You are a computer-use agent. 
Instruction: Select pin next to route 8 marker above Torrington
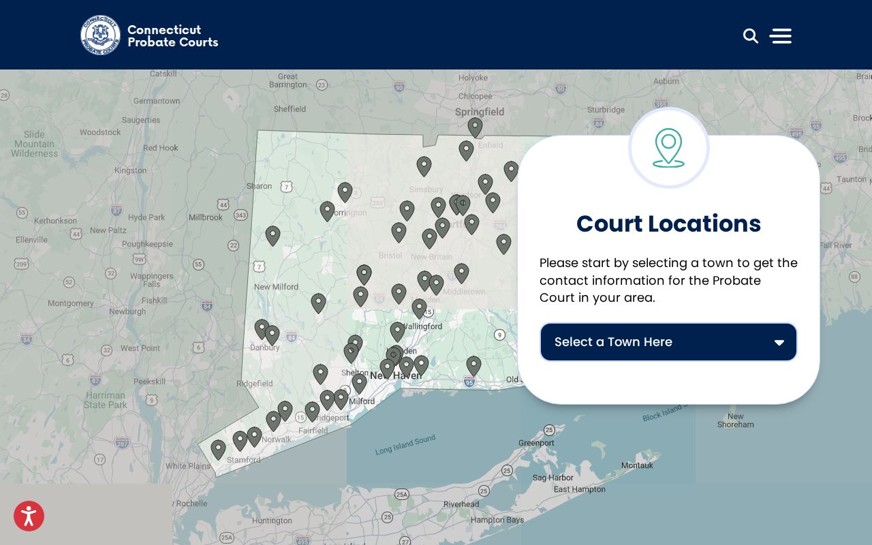click(x=345, y=192)
